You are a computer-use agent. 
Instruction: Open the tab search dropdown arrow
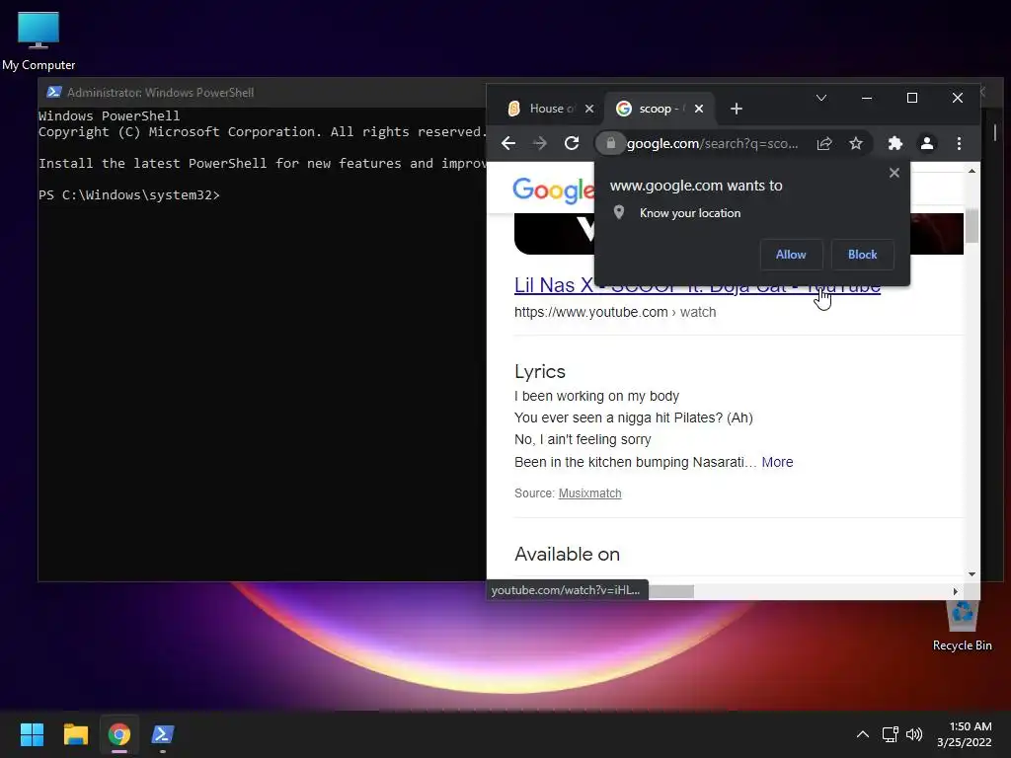tap(820, 98)
